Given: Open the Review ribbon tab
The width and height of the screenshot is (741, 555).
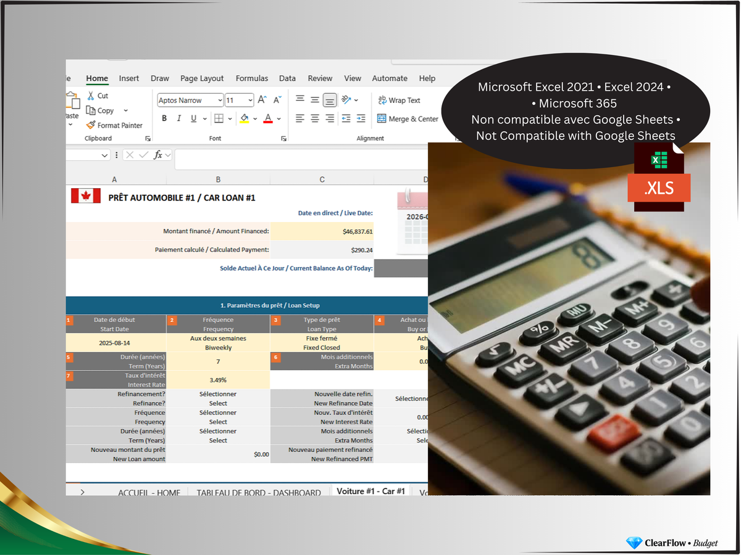Looking at the screenshot, I should click(x=320, y=78).
